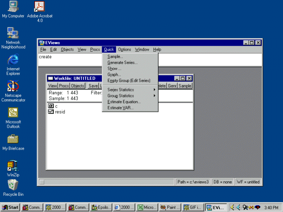Open the My Computer desktop icon
This screenshot has height=212, width=283.
pyautogui.click(x=13, y=7)
